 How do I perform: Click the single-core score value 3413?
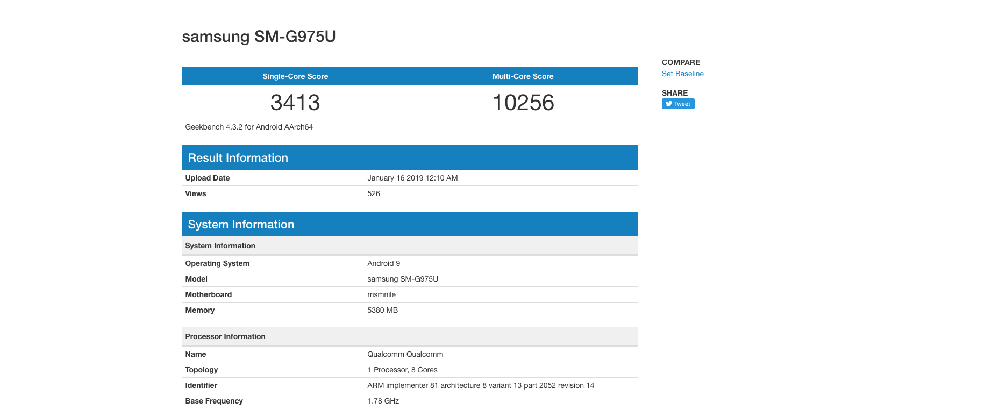click(x=295, y=103)
